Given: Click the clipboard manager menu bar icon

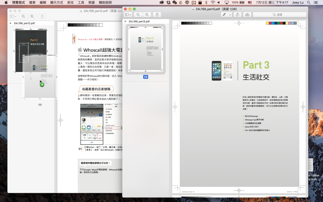Looking at the screenshot, I should (x=200, y=3).
